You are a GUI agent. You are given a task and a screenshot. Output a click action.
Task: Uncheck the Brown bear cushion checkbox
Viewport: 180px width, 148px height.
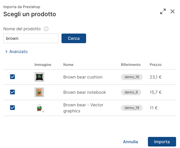coord(13,77)
